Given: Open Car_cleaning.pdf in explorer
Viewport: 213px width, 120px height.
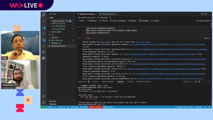Looking at the screenshot, I should click(x=59, y=26).
